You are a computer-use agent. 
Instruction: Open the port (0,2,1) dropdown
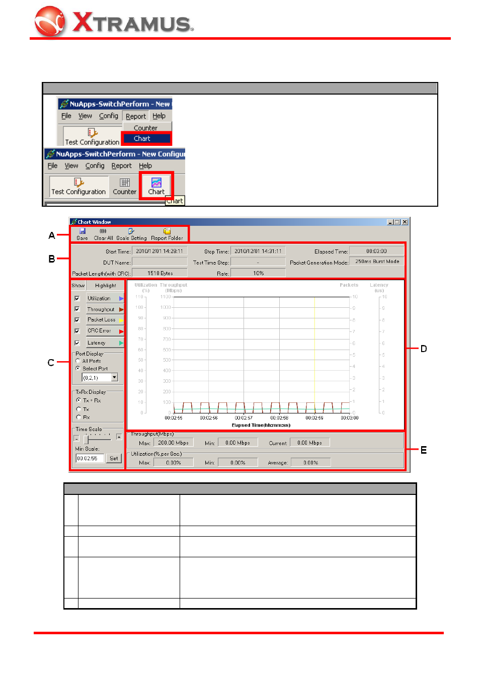[x=115, y=377]
